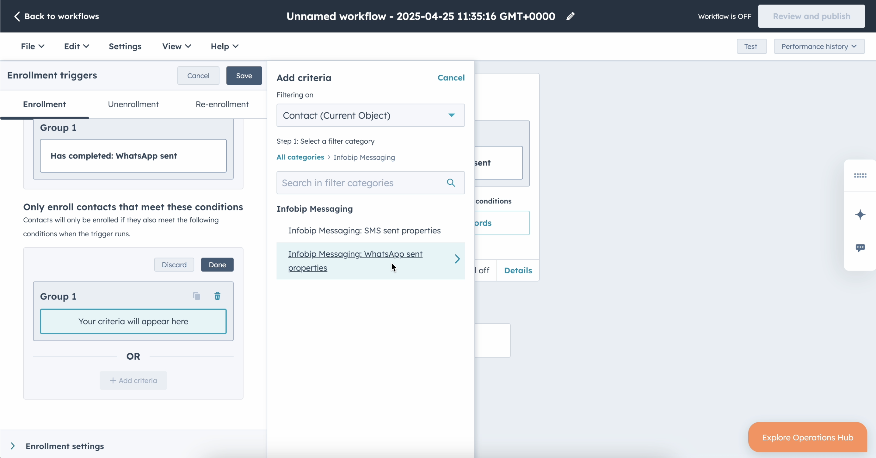Image resolution: width=876 pixels, height=458 pixels.
Task: Click the Explore Operations Hub button
Action: tap(807, 437)
